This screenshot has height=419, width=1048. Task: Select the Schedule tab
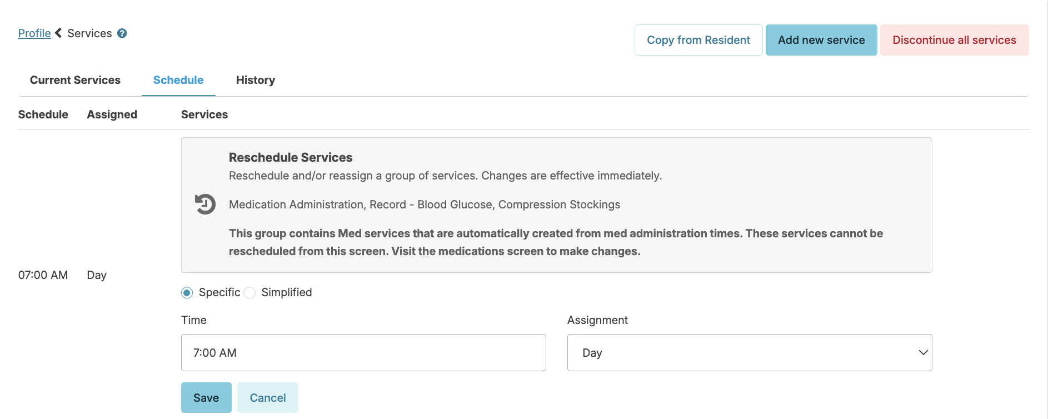pyautogui.click(x=178, y=80)
